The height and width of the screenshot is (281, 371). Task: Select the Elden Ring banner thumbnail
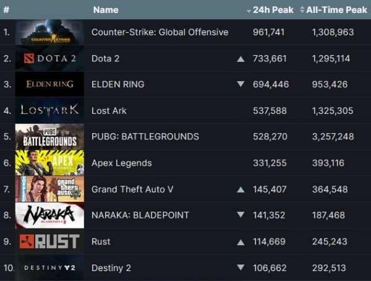pyautogui.click(x=49, y=84)
